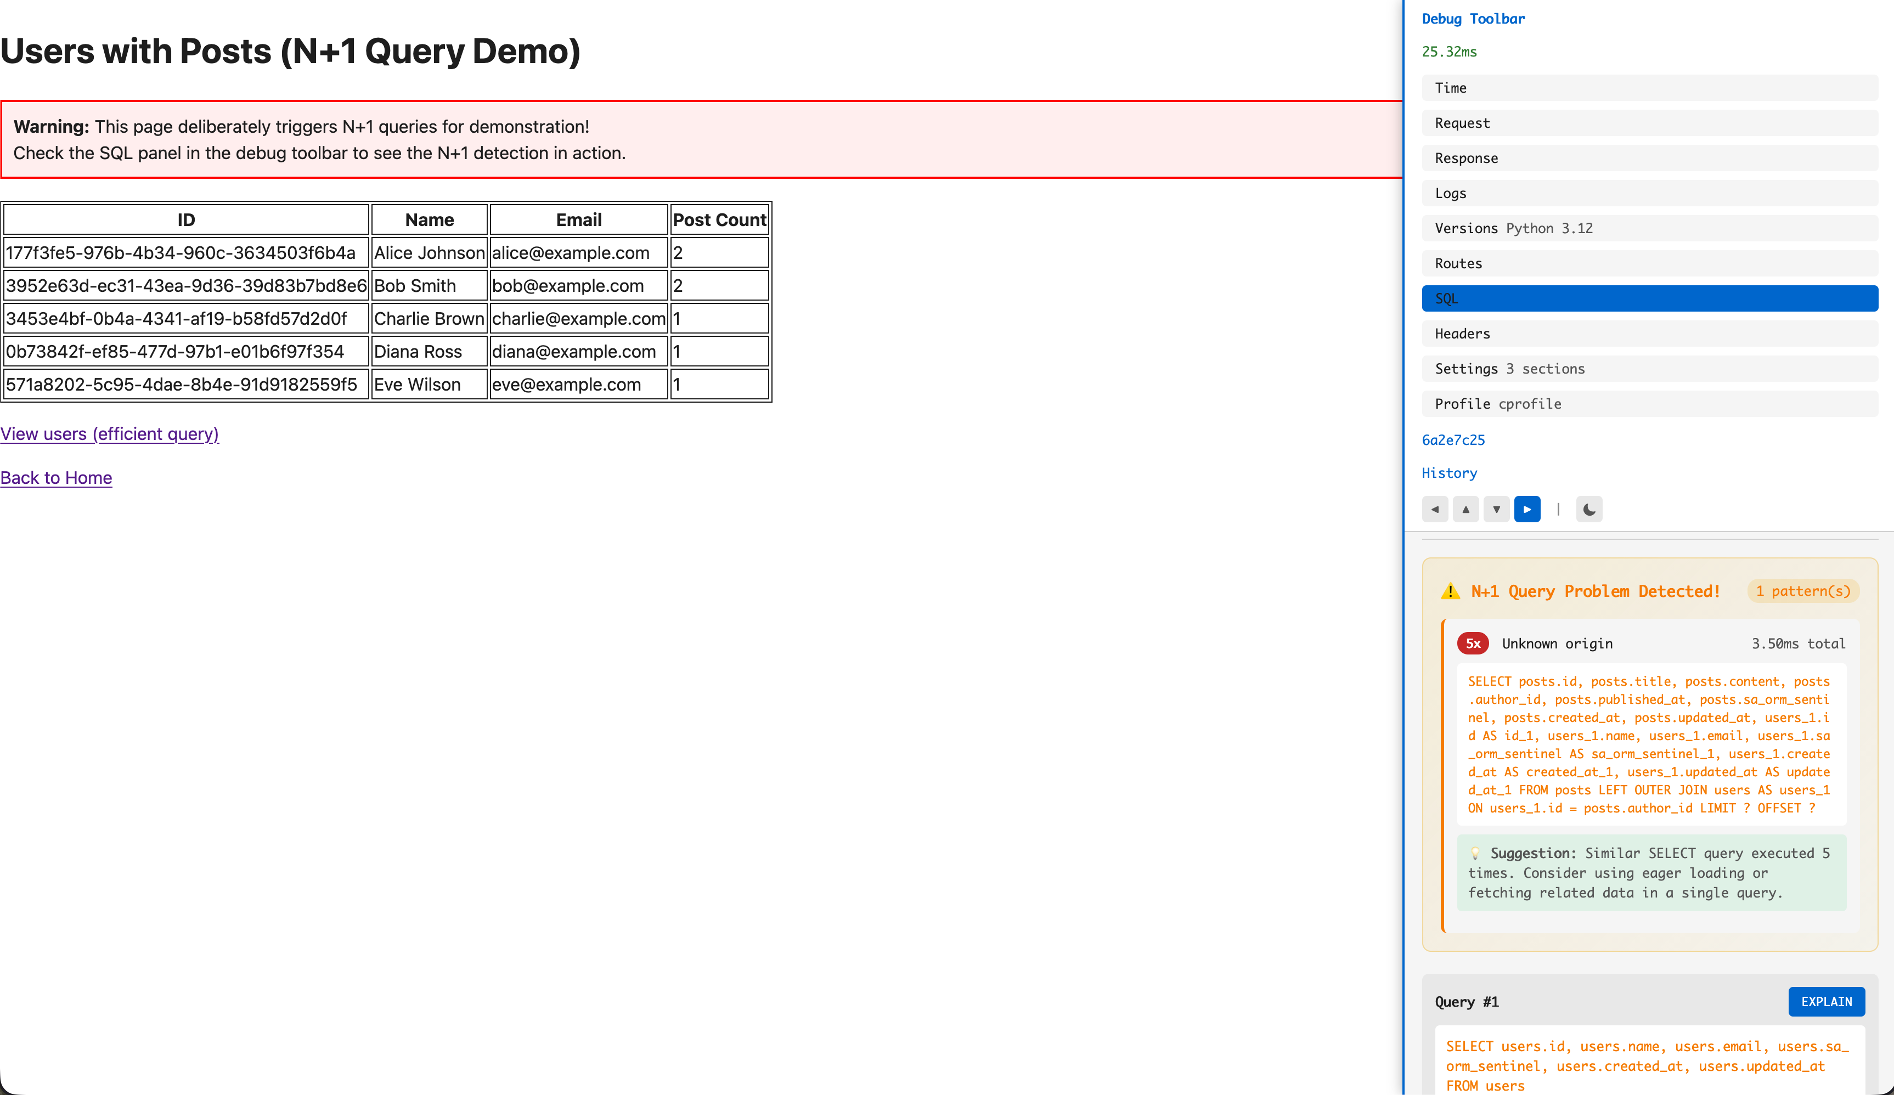Toggle dark mode with the moon icon
The height and width of the screenshot is (1095, 1894).
click(1589, 509)
